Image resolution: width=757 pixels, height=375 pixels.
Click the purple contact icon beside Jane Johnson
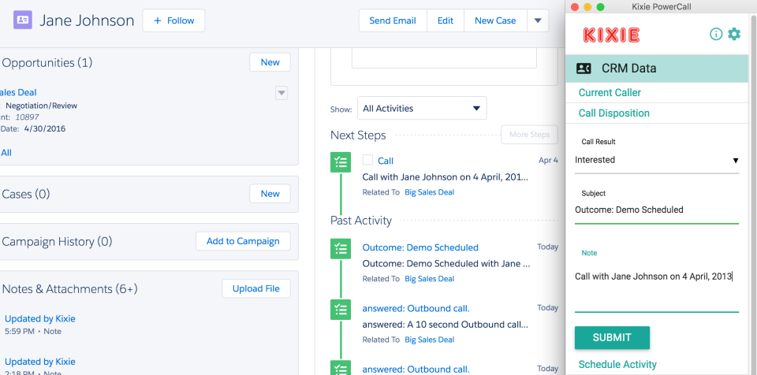click(23, 20)
